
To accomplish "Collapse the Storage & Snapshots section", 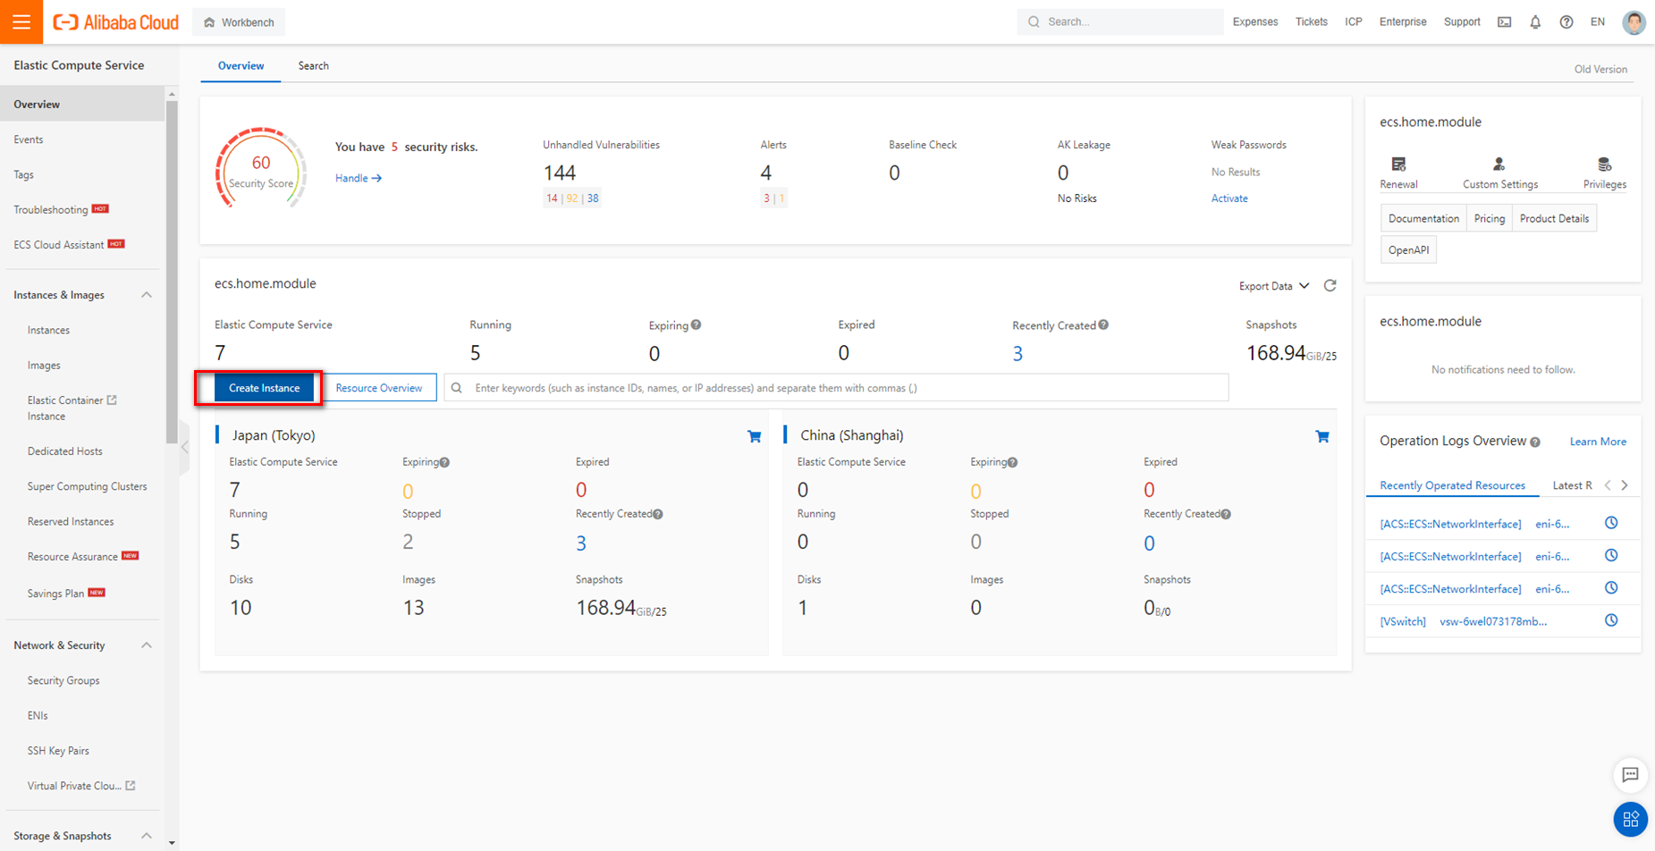I will (147, 836).
